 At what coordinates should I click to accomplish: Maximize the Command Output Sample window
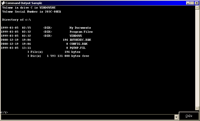[x=192, y=3]
